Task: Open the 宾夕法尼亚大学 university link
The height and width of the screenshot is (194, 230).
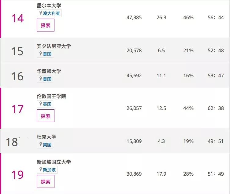Action: (x=54, y=46)
